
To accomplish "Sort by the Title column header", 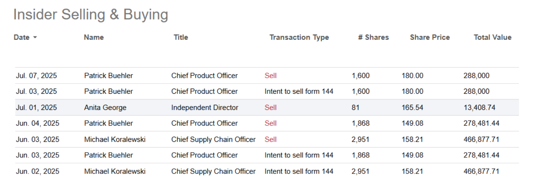I will pyautogui.click(x=181, y=37).
